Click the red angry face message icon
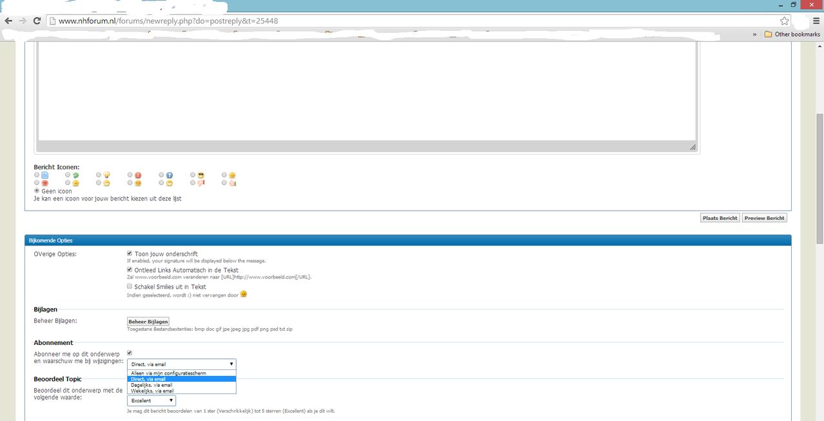 pyautogui.click(x=45, y=183)
